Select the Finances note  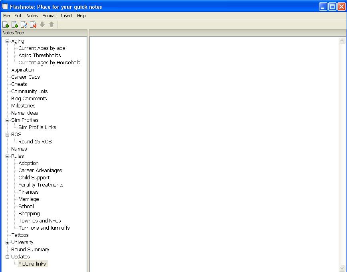[x=28, y=192]
